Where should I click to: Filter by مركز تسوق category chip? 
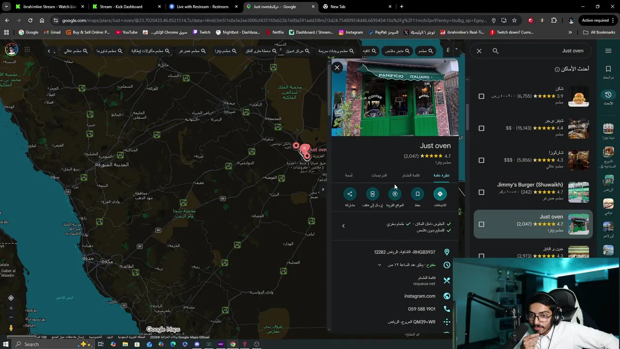click(x=297, y=51)
